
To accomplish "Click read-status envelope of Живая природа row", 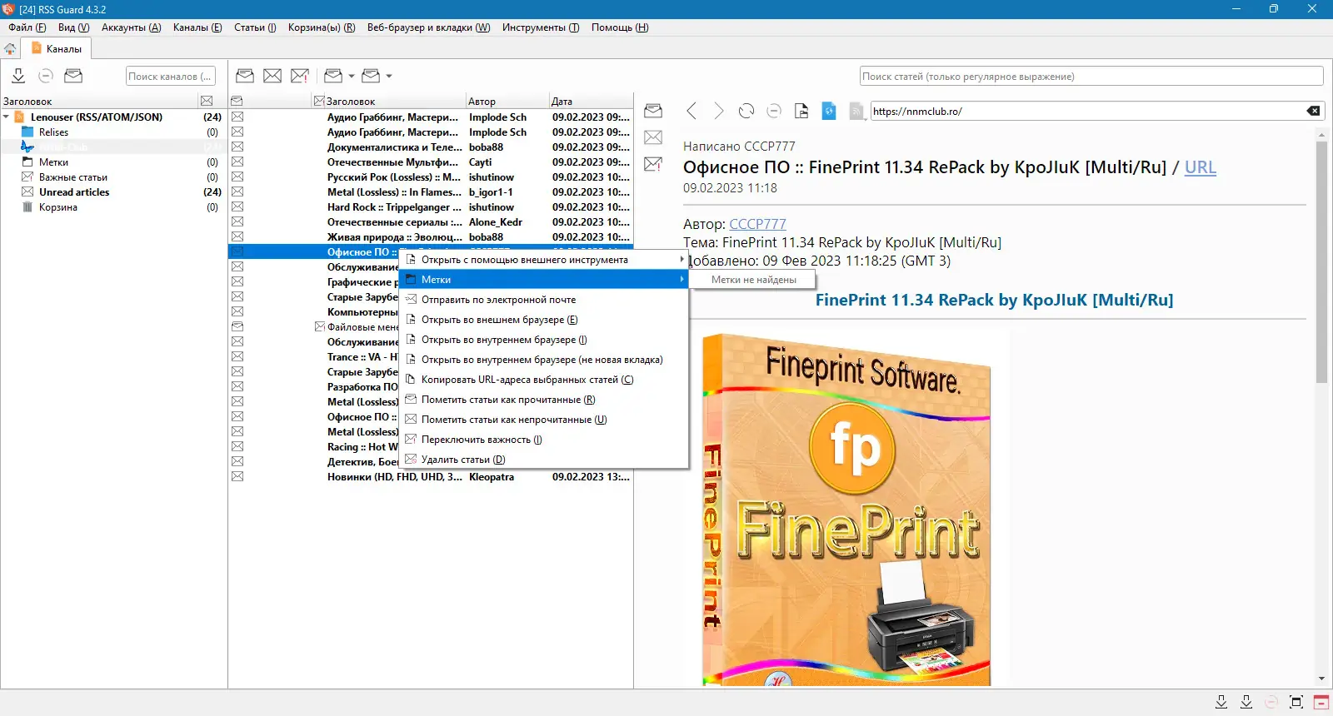I will pos(237,237).
